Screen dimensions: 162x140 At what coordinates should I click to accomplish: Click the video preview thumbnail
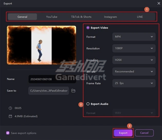coord(41,45)
